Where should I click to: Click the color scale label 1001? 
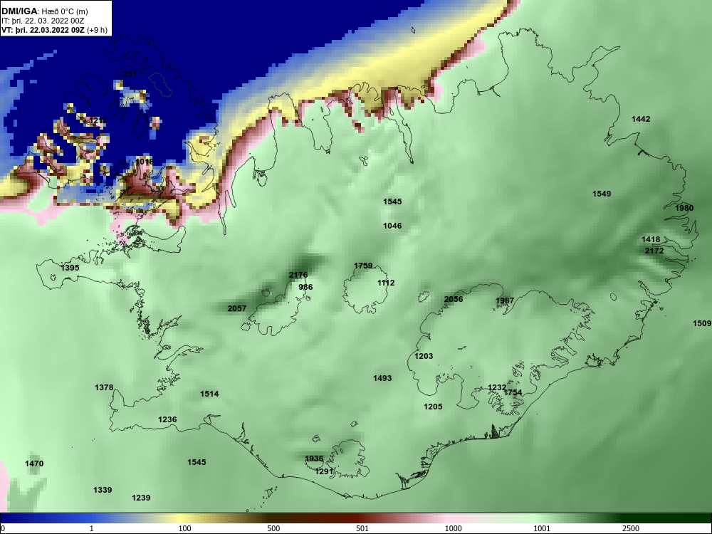(x=542, y=528)
